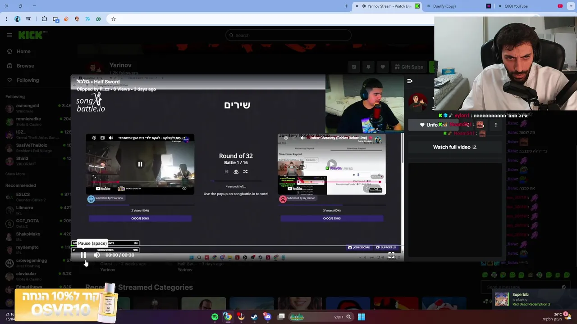Open SasiVeTheBoiz channel in sidebar
This screenshot has width=577, height=324.
tap(36, 148)
